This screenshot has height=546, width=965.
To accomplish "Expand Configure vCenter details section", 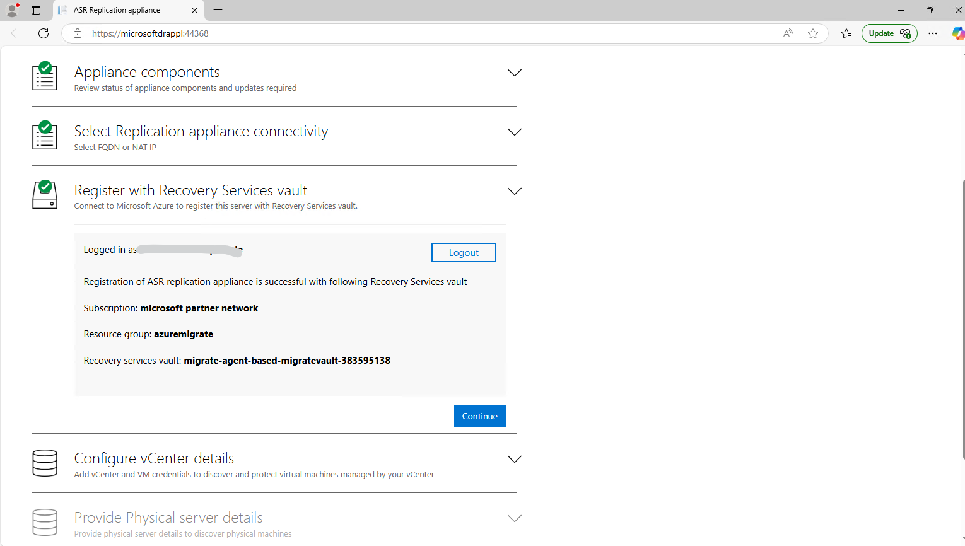I will coord(515,459).
